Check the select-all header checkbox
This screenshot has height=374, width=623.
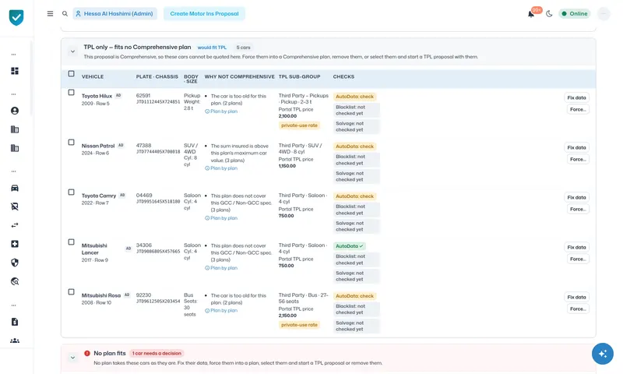71,73
